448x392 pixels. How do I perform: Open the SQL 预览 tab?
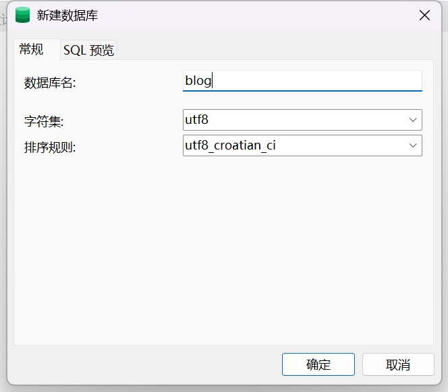(x=88, y=50)
